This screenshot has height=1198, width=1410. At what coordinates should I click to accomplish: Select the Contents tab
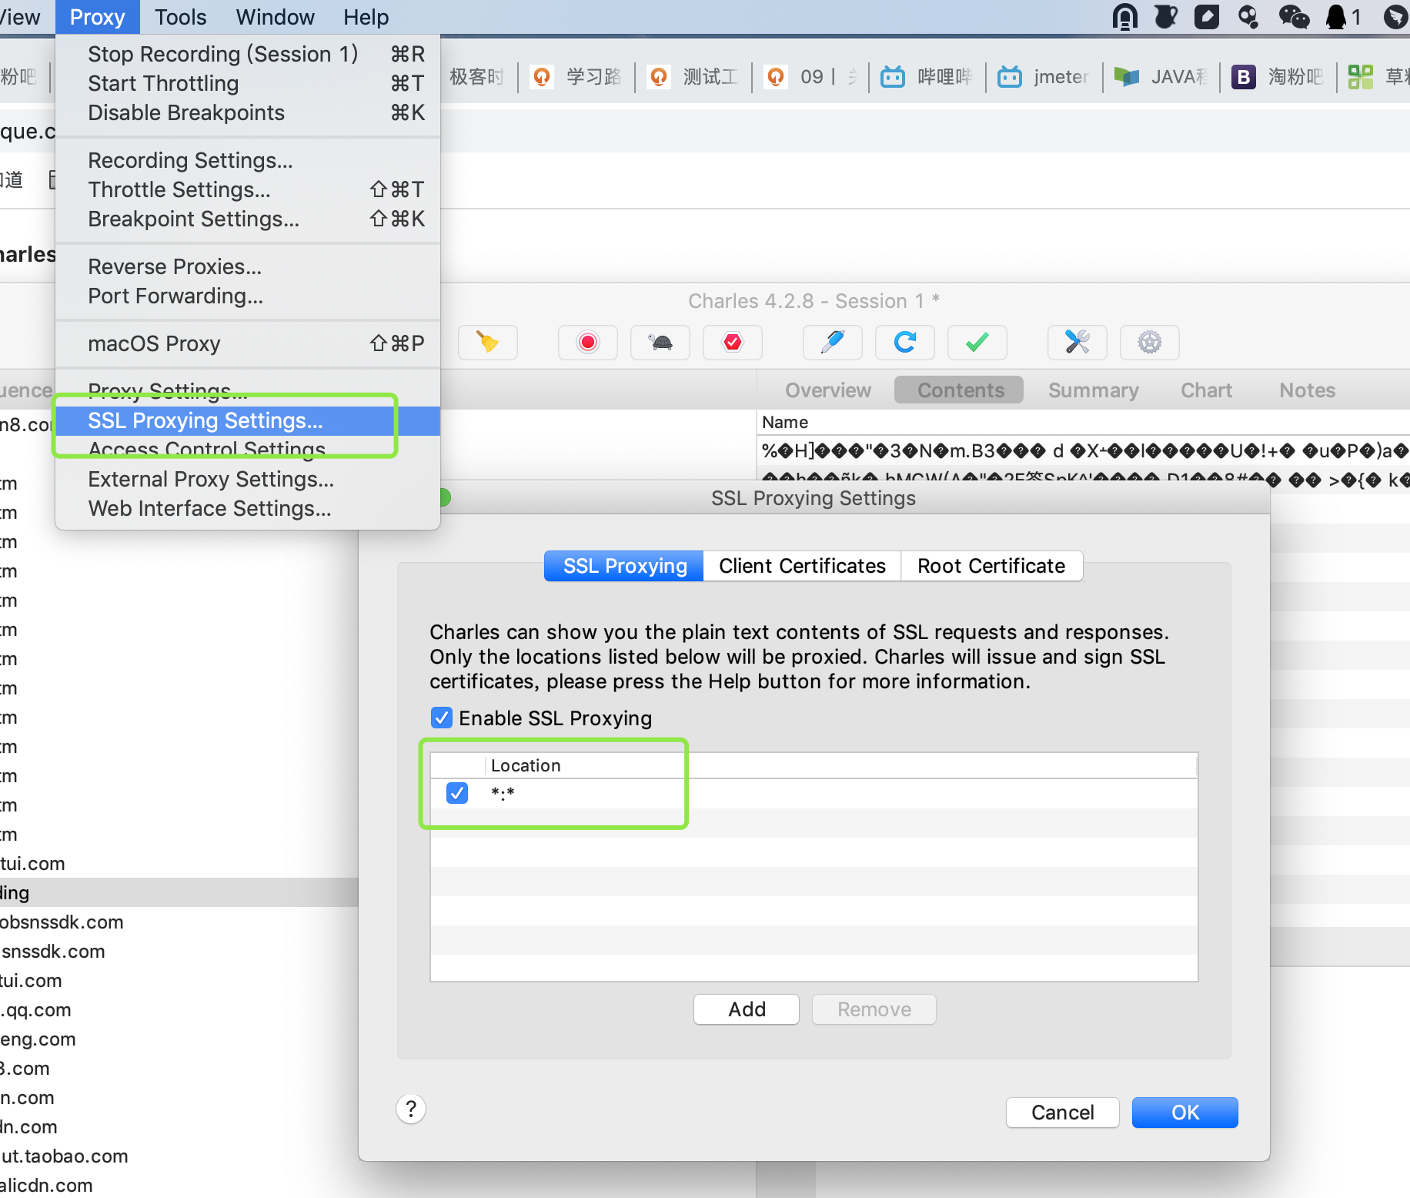(x=960, y=390)
